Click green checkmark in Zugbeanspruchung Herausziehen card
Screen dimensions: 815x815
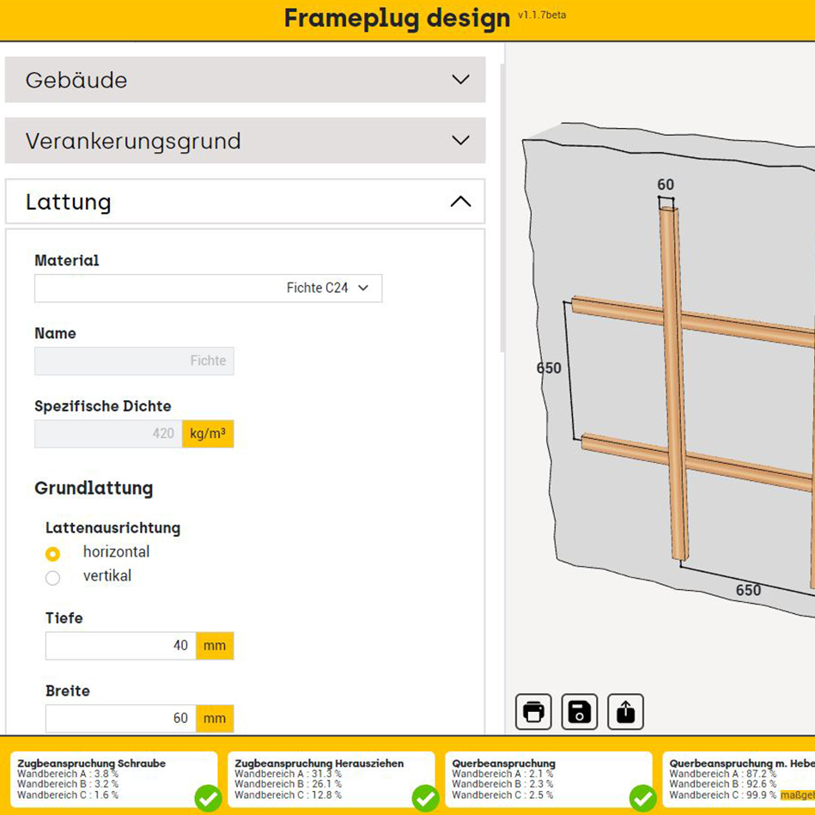pos(425,798)
